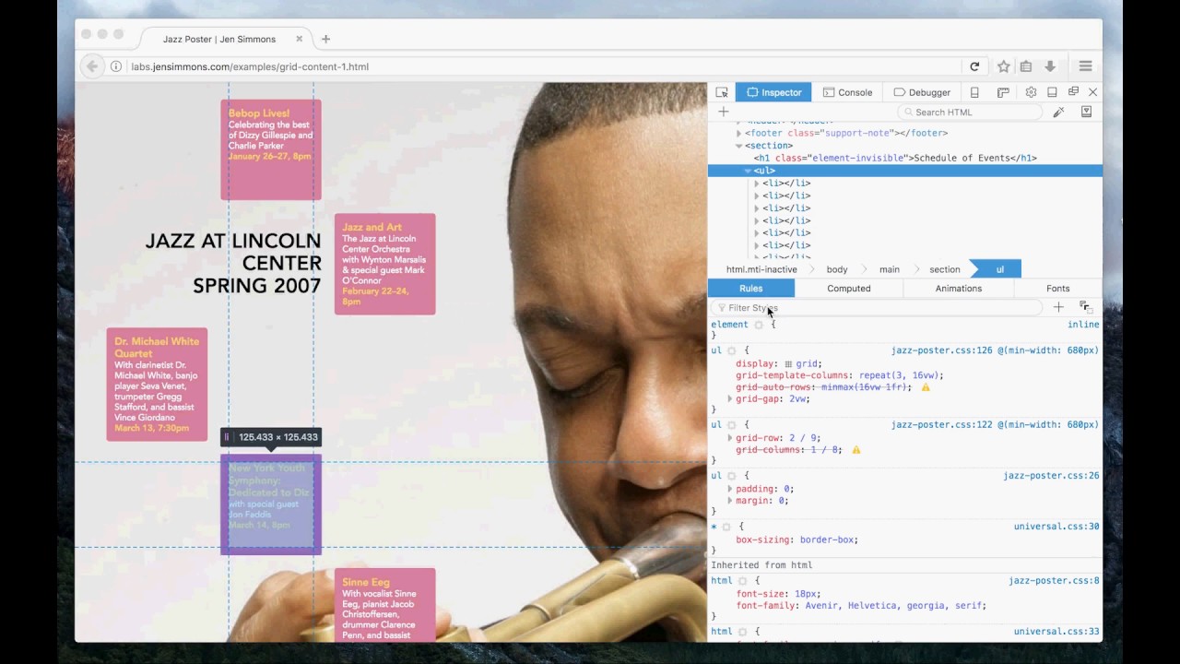Select the Inspector tab
The height and width of the screenshot is (664, 1180).
click(773, 92)
